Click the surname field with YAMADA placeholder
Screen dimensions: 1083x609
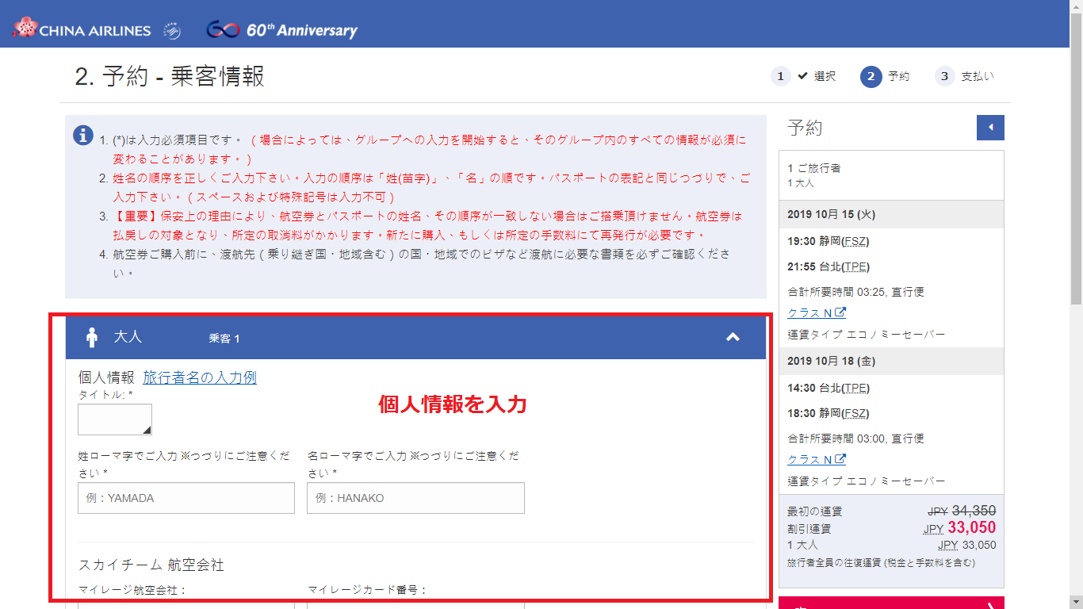pyautogui.click(x=186, y=498)
